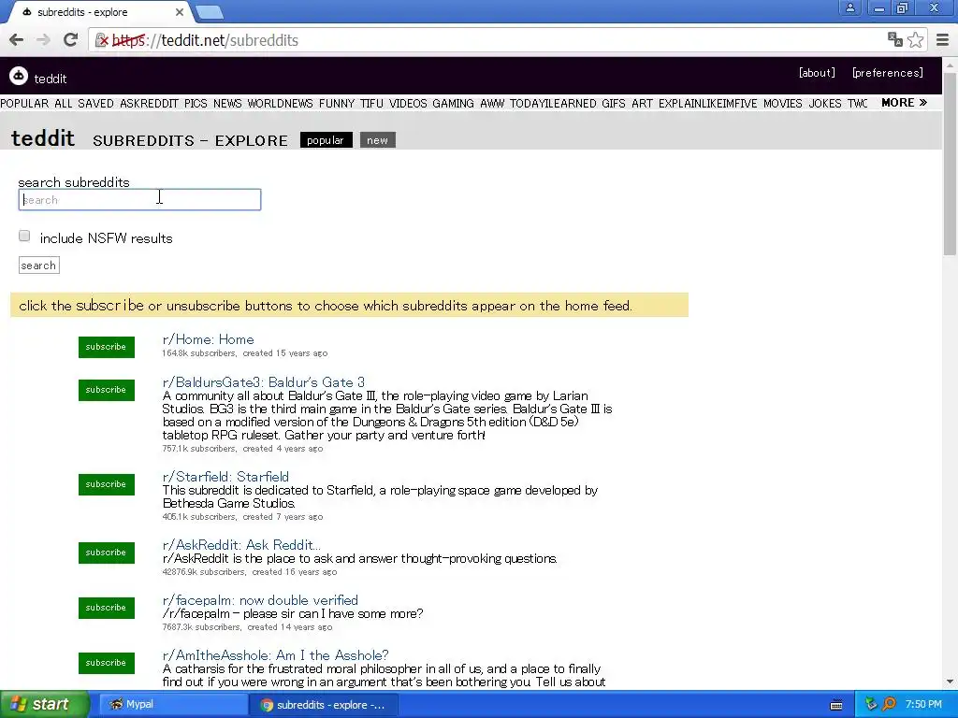Go to AWW in top bar

pyautogui.click(x=492, y=103)
